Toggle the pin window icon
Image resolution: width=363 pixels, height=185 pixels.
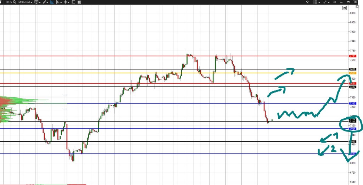point(334,2)
